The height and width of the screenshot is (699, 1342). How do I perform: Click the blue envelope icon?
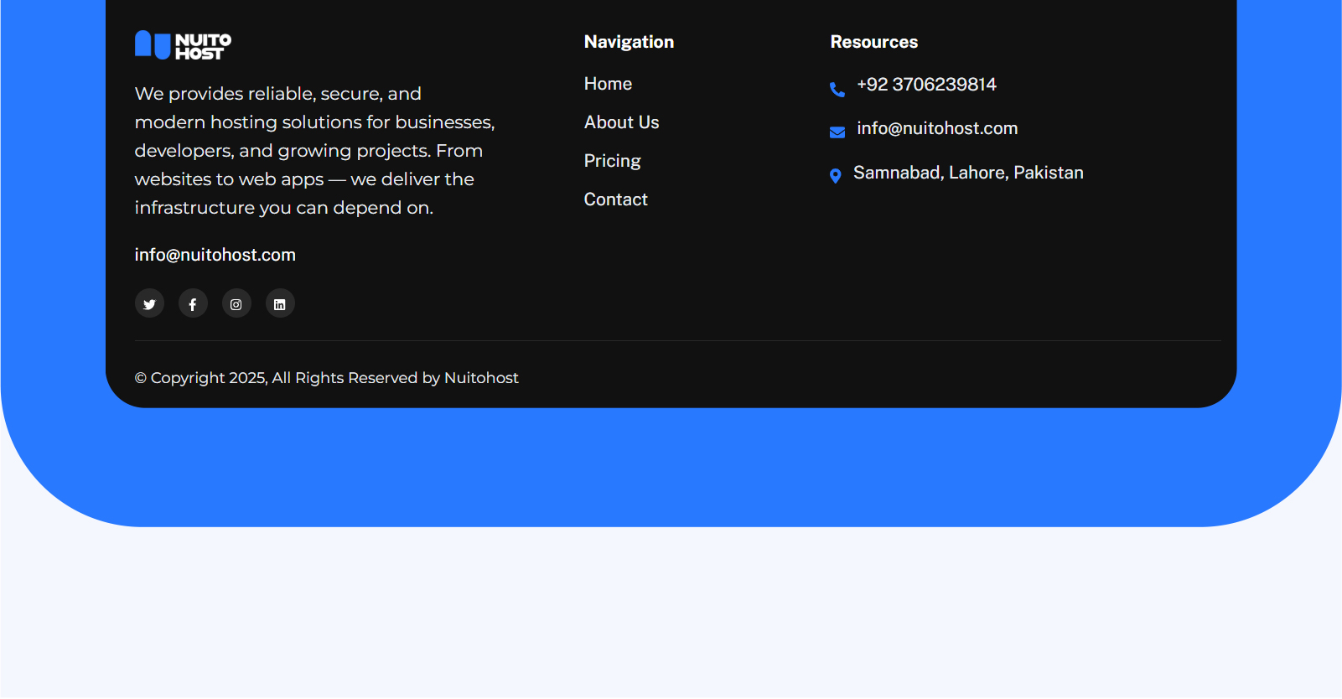pyautogui.click(x=837, y=132)
